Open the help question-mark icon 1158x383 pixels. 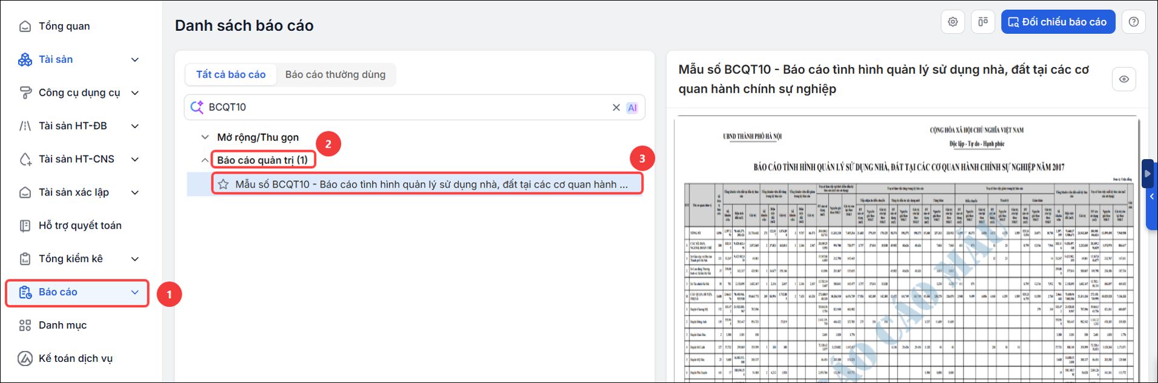pos(1134,22)
